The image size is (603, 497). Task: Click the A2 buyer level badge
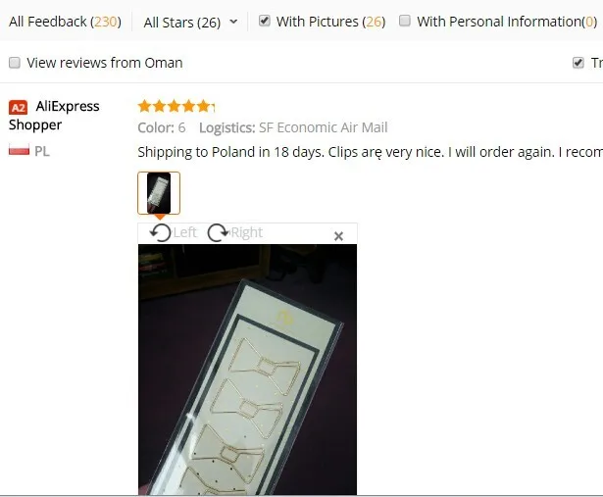point(18,107)
